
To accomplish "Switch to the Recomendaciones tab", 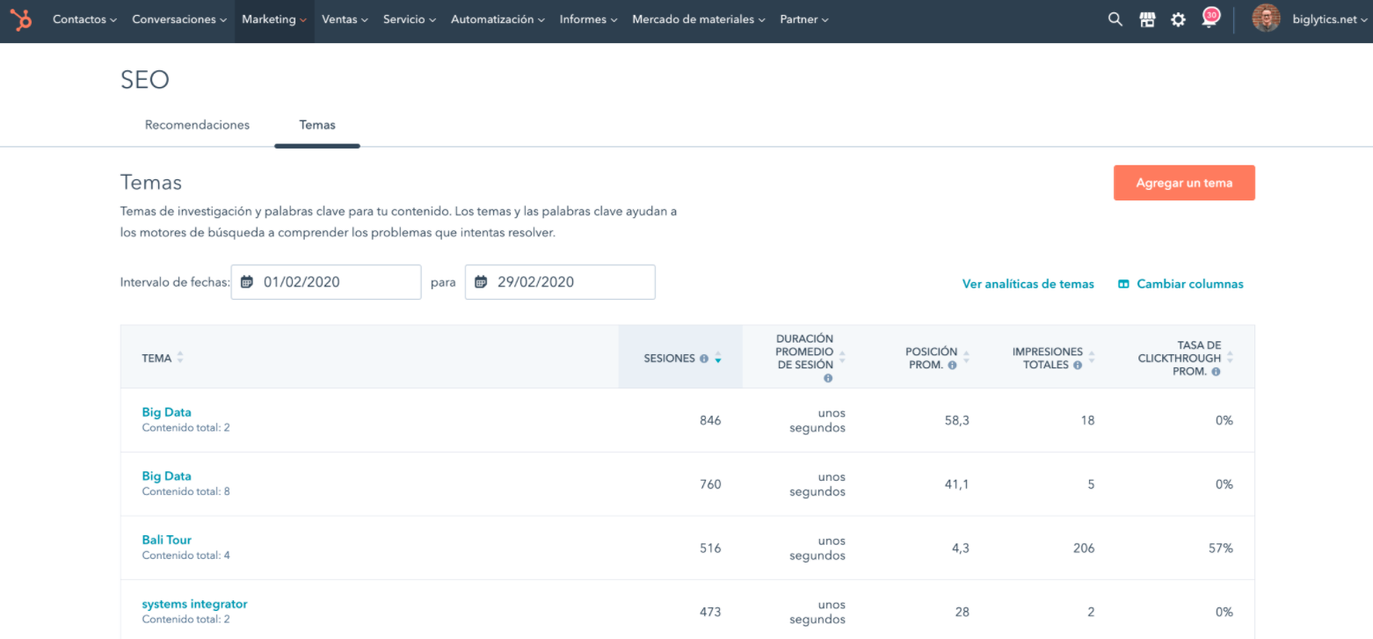I will coord(197,125).
